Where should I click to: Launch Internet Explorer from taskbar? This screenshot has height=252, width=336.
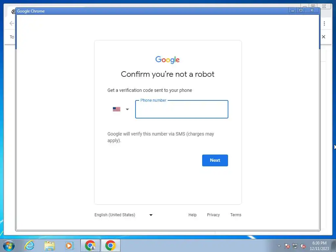[29, 245]
